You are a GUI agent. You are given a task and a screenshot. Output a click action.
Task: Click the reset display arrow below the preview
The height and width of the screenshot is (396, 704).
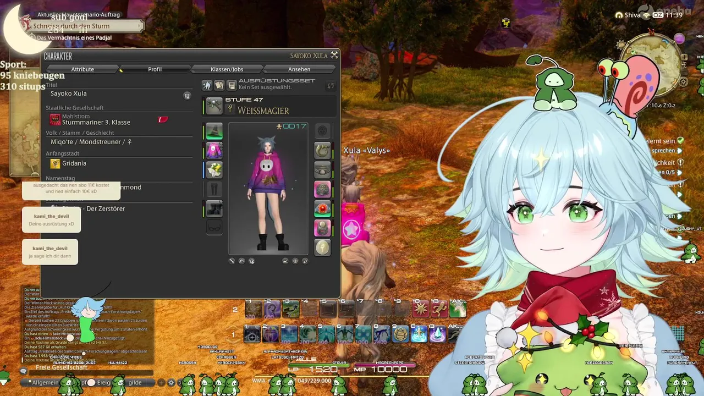305,261
